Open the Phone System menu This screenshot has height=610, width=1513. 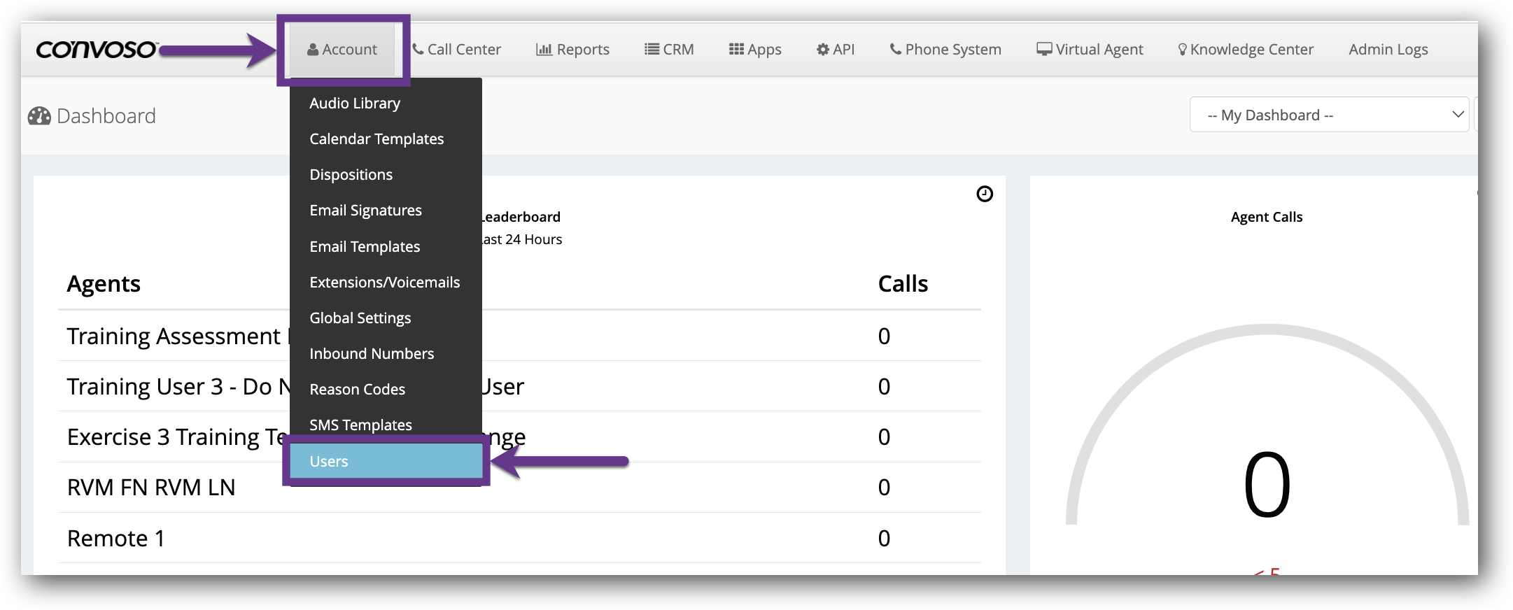(945, 50)
